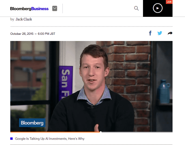Share article on Twitter
Screen dimensions: 185x148
point(160,33)
